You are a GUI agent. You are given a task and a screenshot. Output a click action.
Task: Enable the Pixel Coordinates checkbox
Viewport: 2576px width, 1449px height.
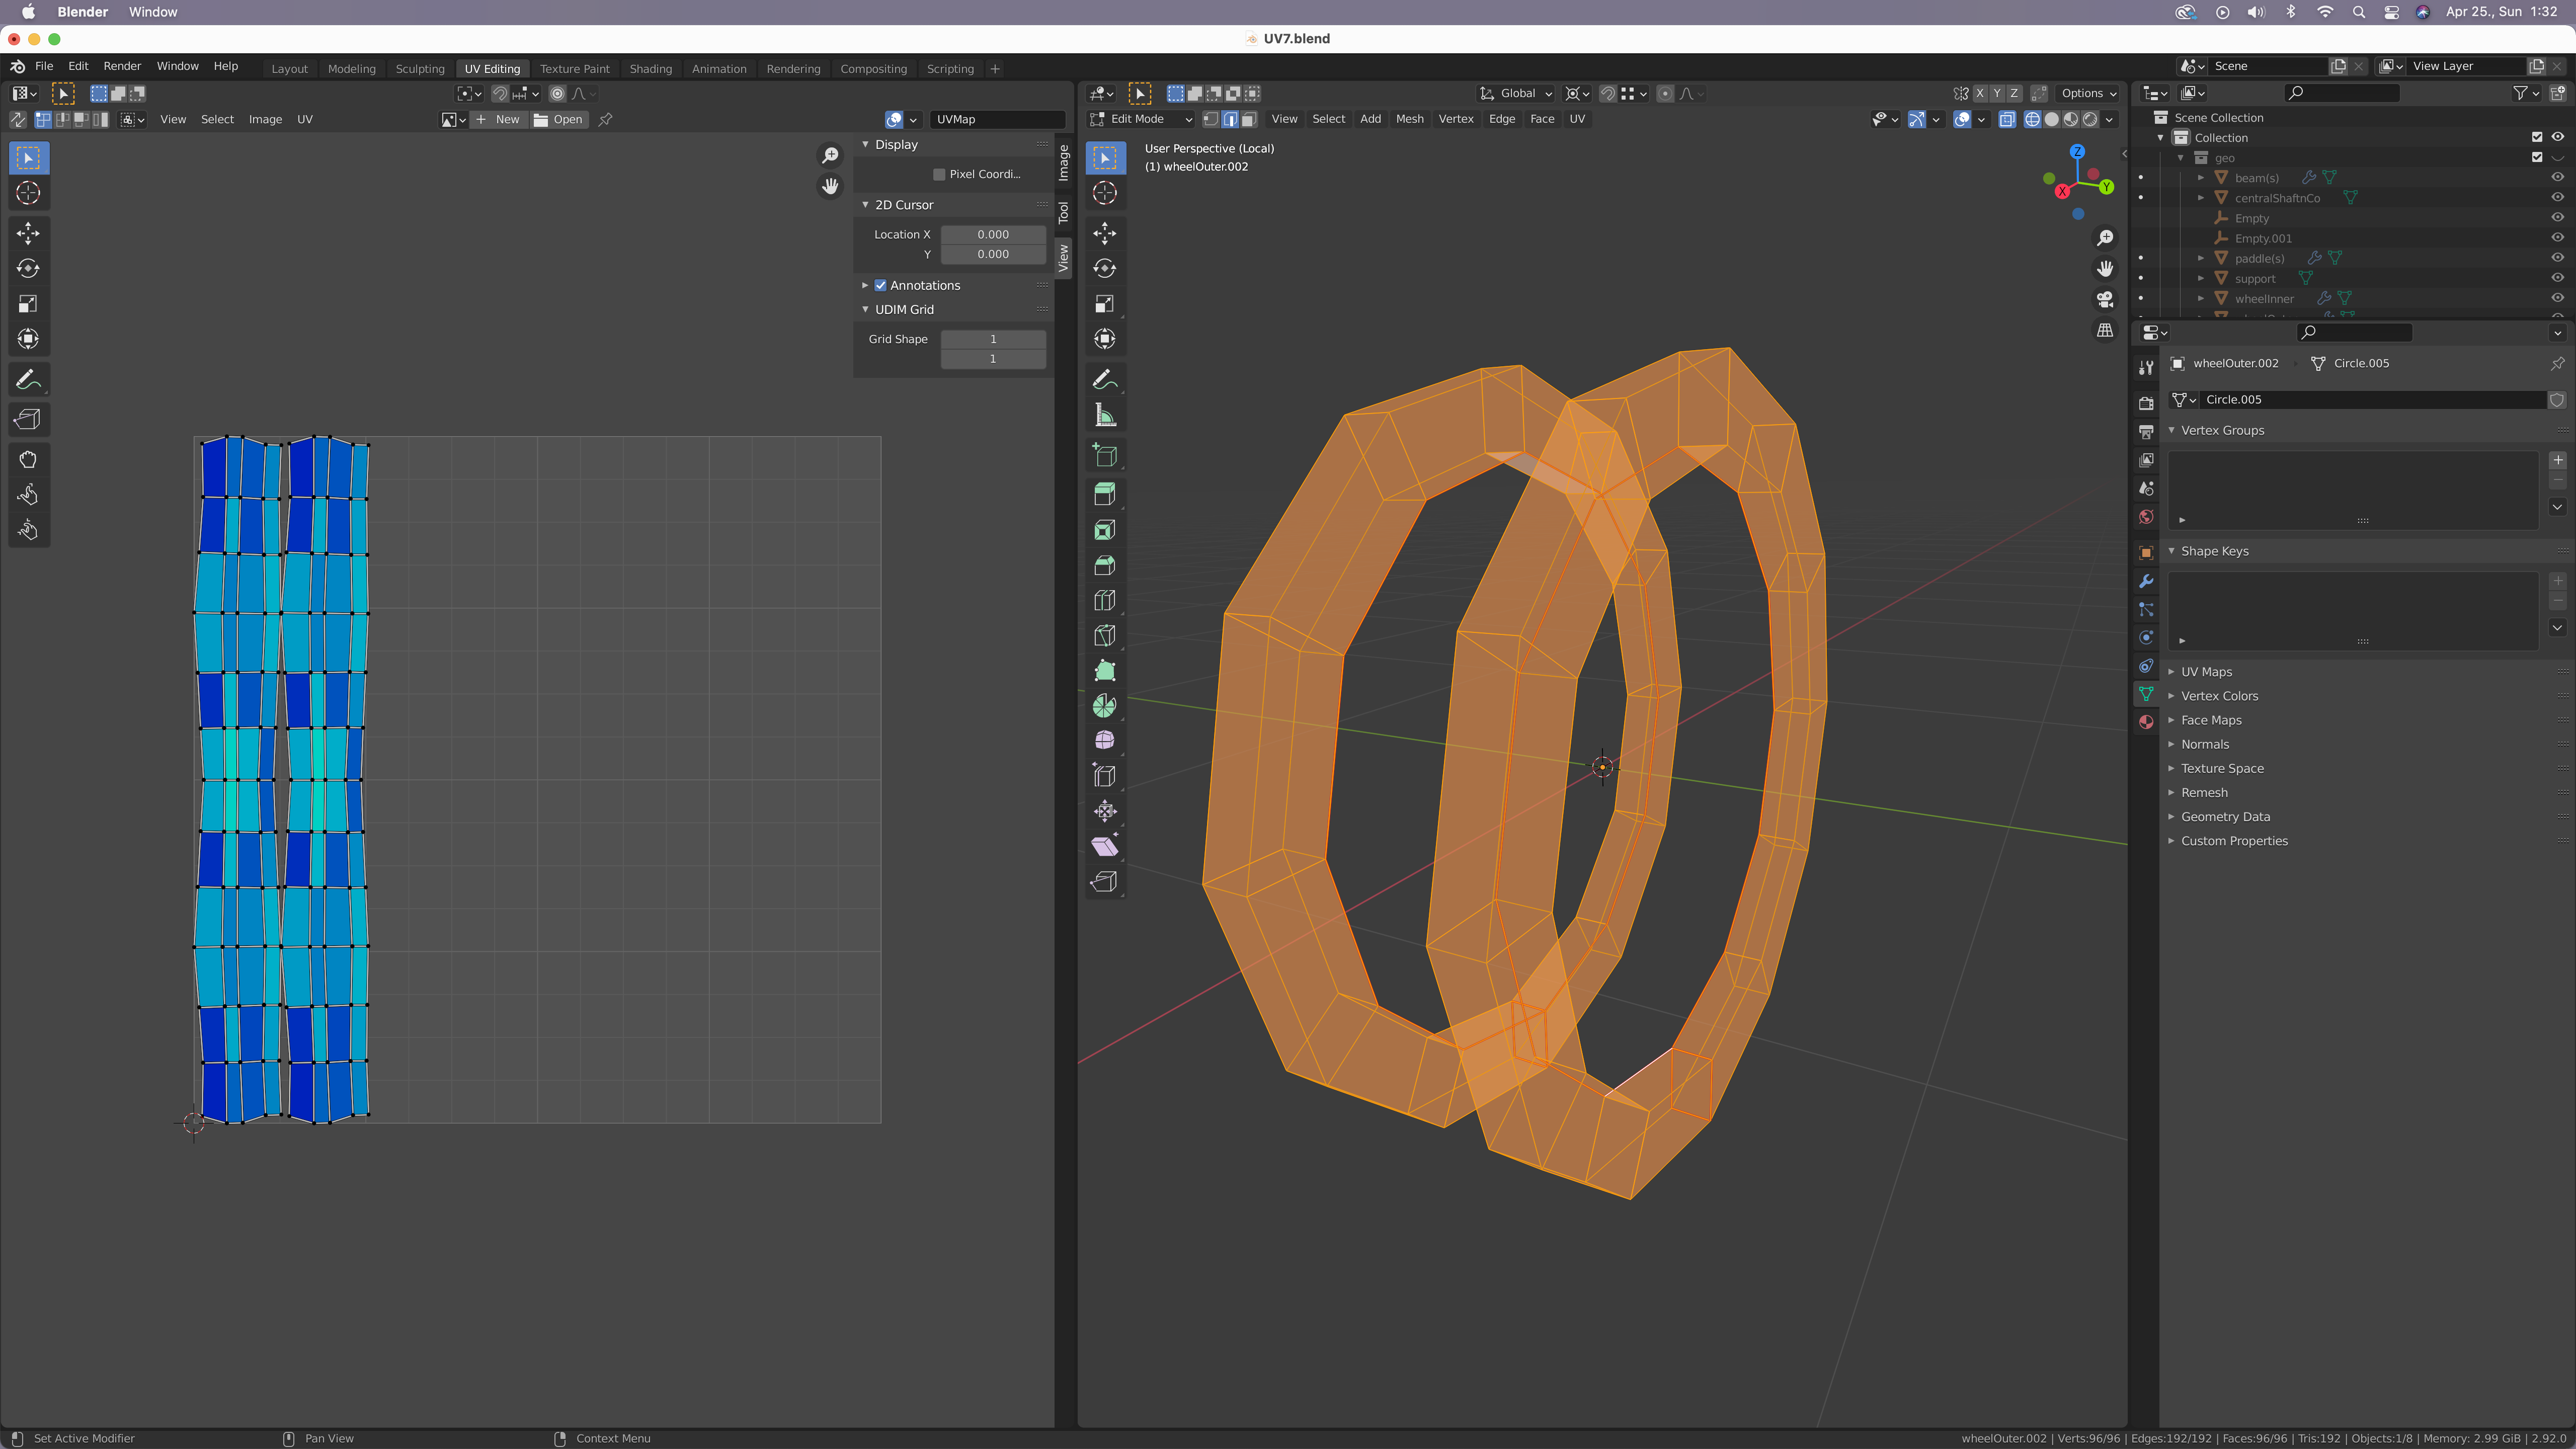coord(939,174)
